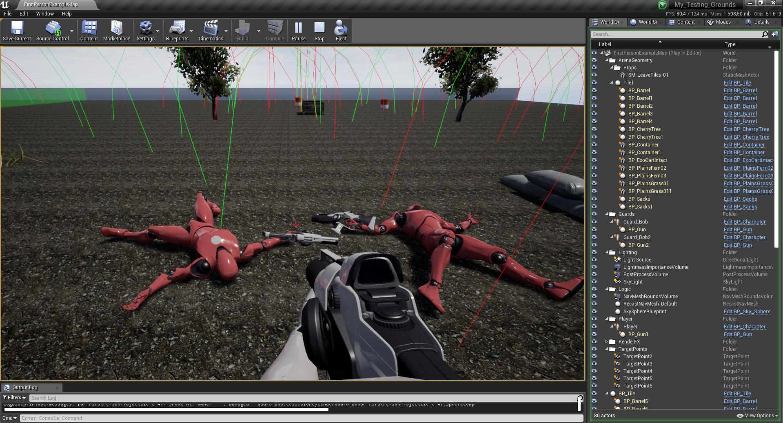783x423 pixels.
Task: Click Edit BP_Sky_Sphere link
Action: [747, 312]
